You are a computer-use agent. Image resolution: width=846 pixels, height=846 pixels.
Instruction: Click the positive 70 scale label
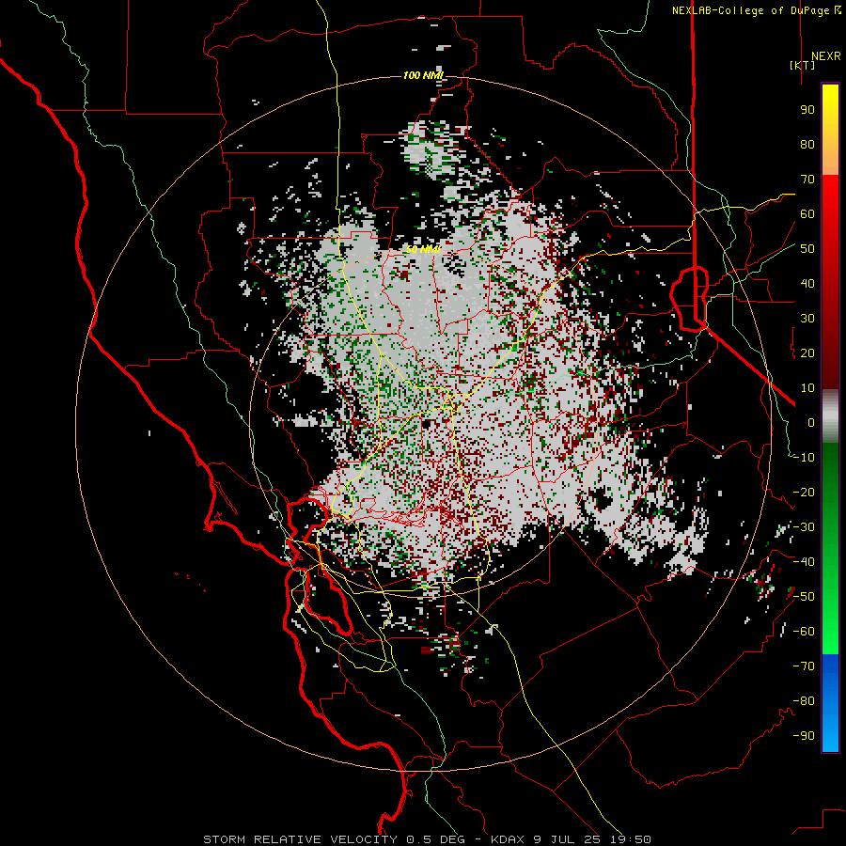pyautogui.click(x=807, y=180)
